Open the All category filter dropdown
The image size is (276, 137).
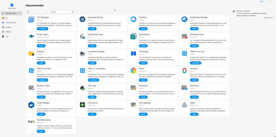click(x=37, y=12)
